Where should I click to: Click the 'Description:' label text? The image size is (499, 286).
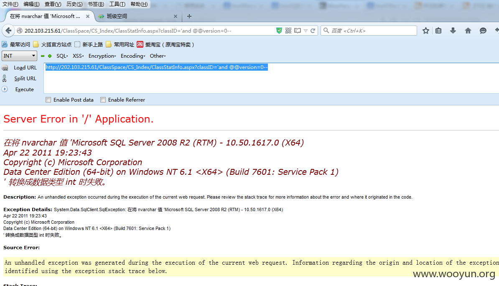(20, 197)
